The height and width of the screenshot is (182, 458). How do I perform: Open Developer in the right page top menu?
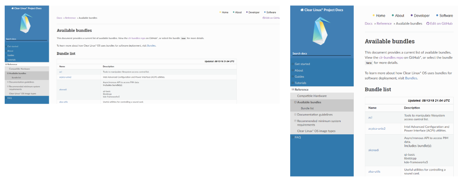click(x=422, y=16)
